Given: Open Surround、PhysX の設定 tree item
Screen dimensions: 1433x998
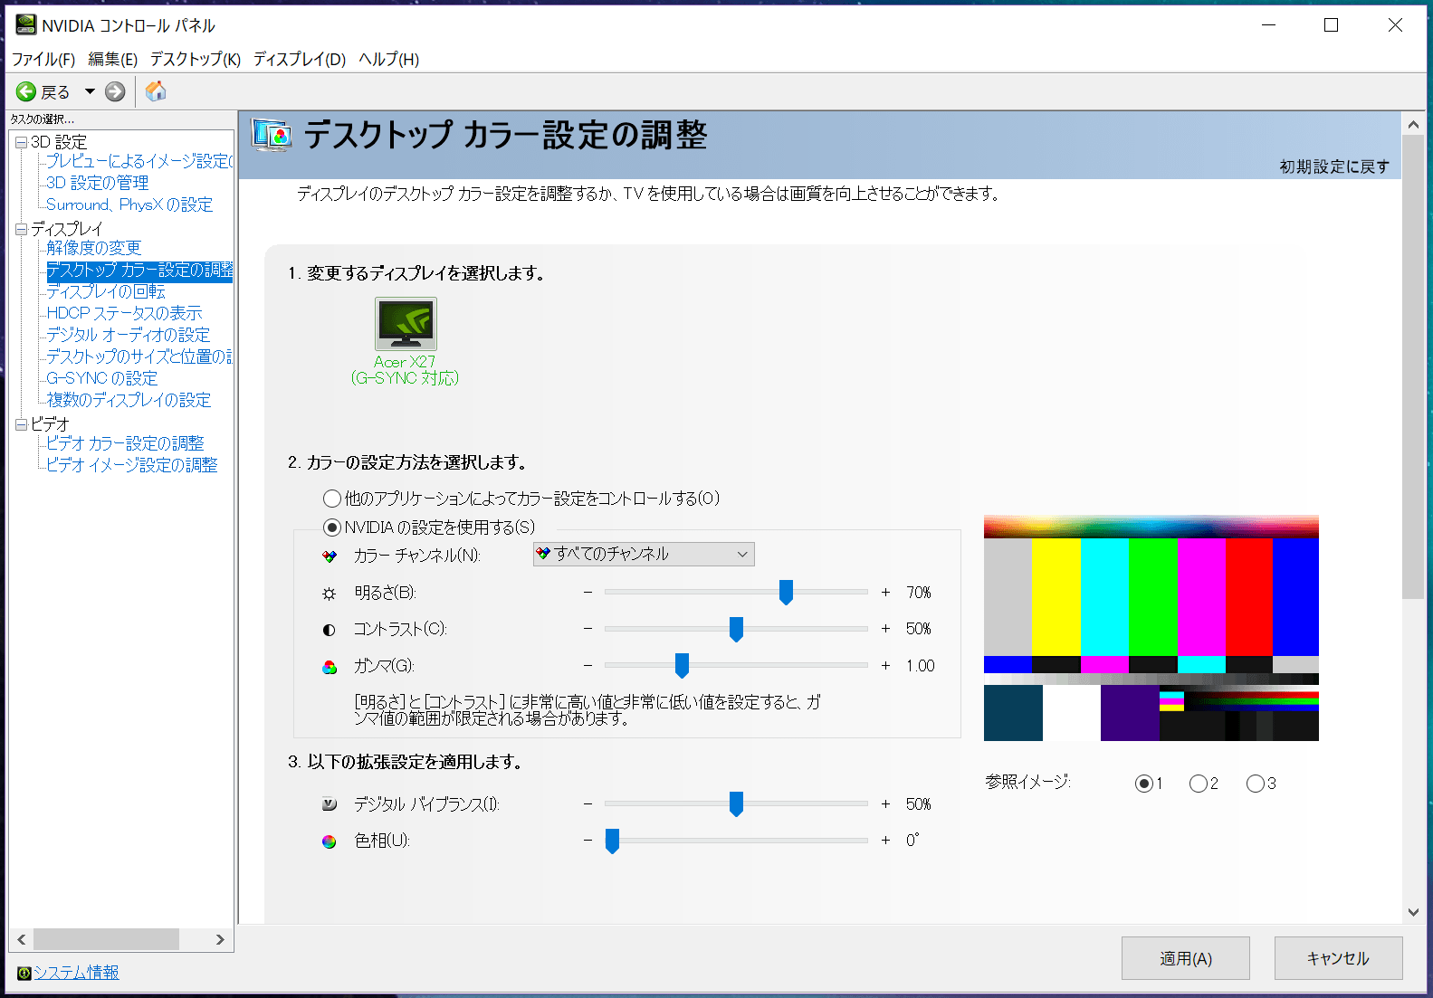Looking at the screenshot, I should pos(129,204).
